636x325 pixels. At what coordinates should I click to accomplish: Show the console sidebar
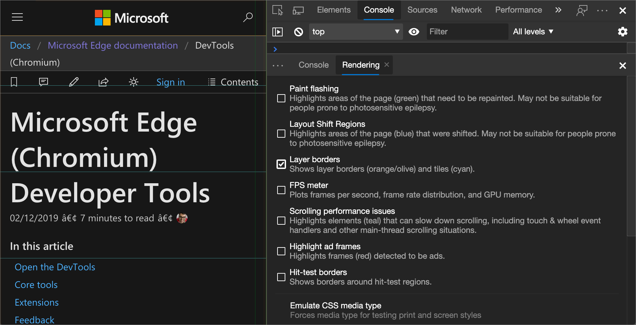click(278, 32)
